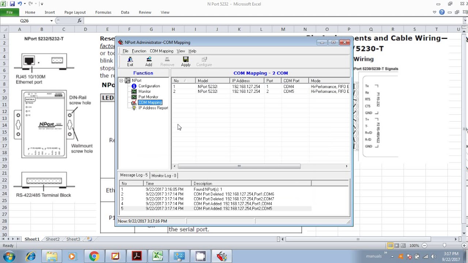Image resolution: width=468 pixels, height=263 pixels.
Task: Open the Windows Start menu
Action: coord(9,256)
